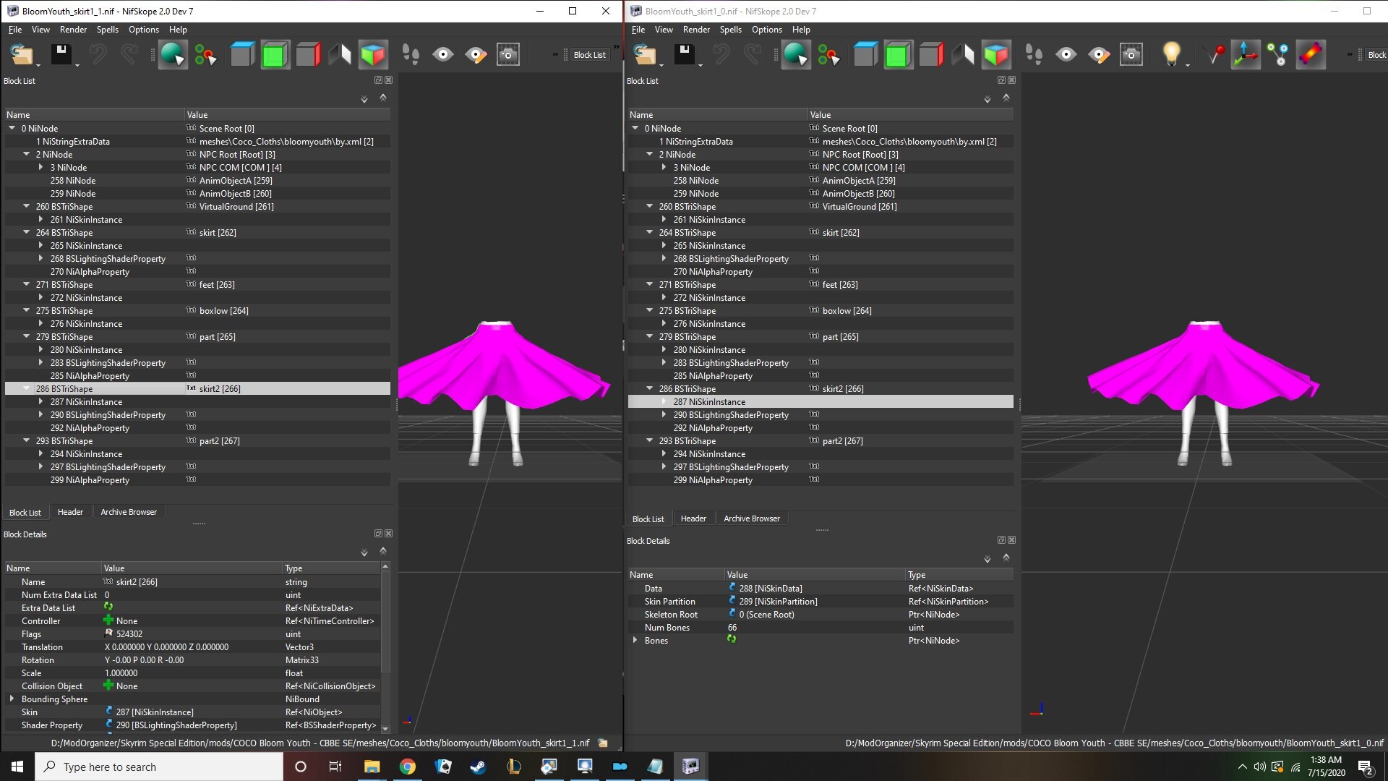Screen dimensions: 1388x781
Task: Click the Side view red cube in left toolbar
Action: pos(308,55)
